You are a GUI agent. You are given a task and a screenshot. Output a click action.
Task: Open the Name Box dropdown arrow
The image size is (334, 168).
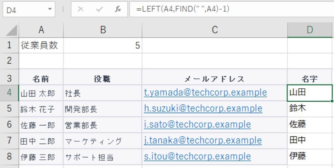(x=50, y=9)
